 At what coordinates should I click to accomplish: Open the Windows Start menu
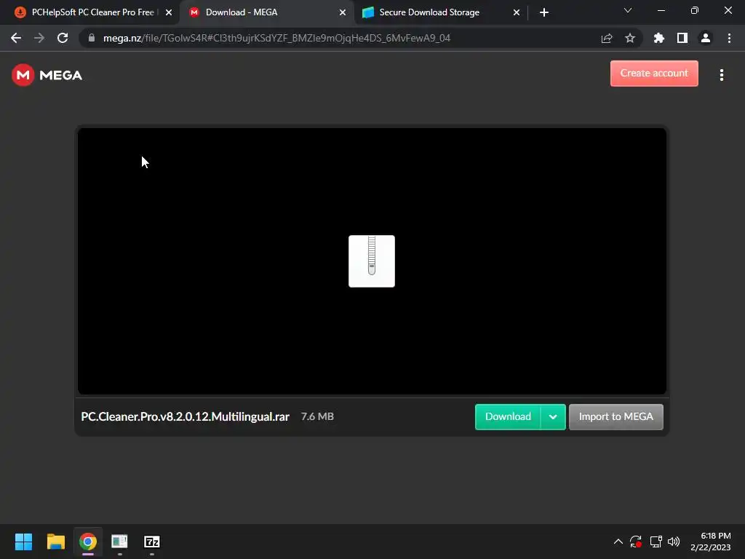coord(23,542)
